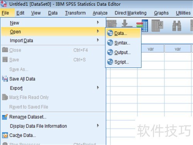The image size is (193, 145).
Task: Click the Save All Data disk icon
Action: coord(5,79)
